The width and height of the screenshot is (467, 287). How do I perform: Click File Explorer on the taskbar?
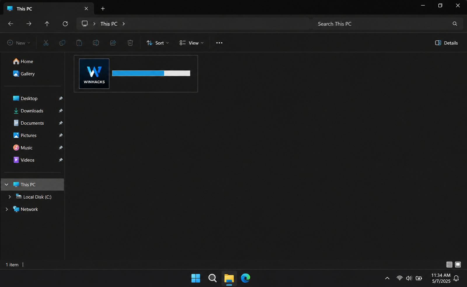coord(229,279)
